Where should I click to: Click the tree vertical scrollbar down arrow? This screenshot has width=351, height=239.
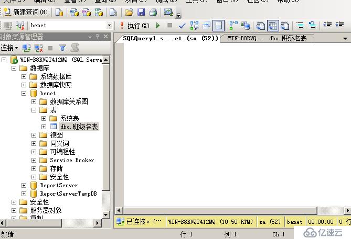click(x=106, y=215)
